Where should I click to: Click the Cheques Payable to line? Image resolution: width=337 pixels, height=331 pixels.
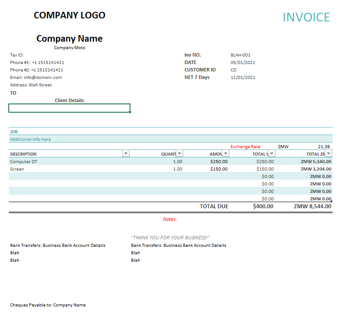(47, 305)
